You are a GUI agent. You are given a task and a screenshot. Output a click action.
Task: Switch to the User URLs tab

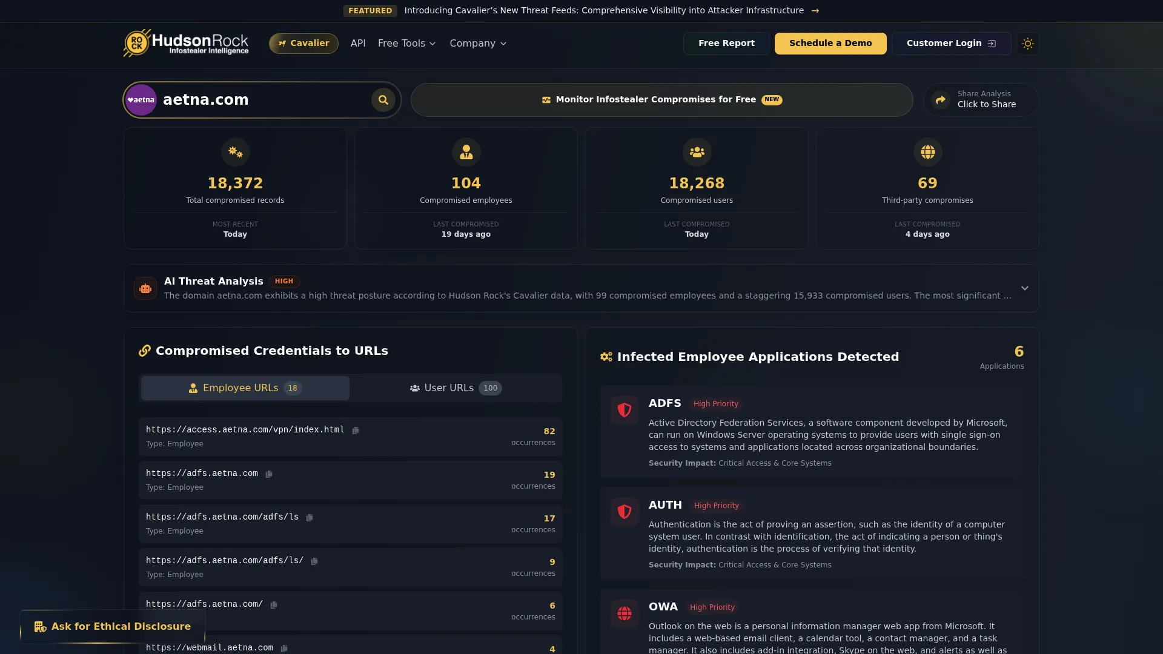pyautogui.click(x=456, y=388)
